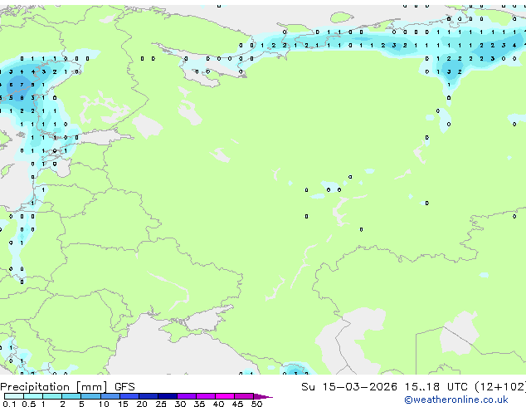
Task: Click the 35–40 mm legend swatch
Action: click(206, 396)
